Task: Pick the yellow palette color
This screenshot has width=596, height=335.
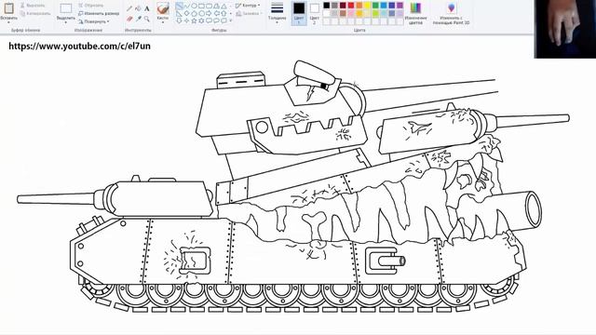Action: [x=367, y=6]
